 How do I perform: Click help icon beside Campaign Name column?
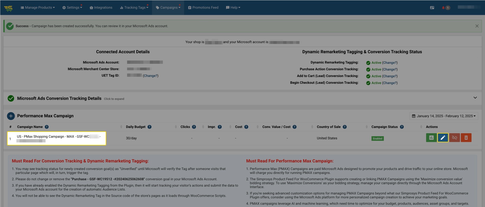click(x=47, y=127)
